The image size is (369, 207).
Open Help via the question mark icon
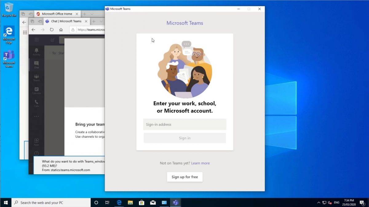36,153
